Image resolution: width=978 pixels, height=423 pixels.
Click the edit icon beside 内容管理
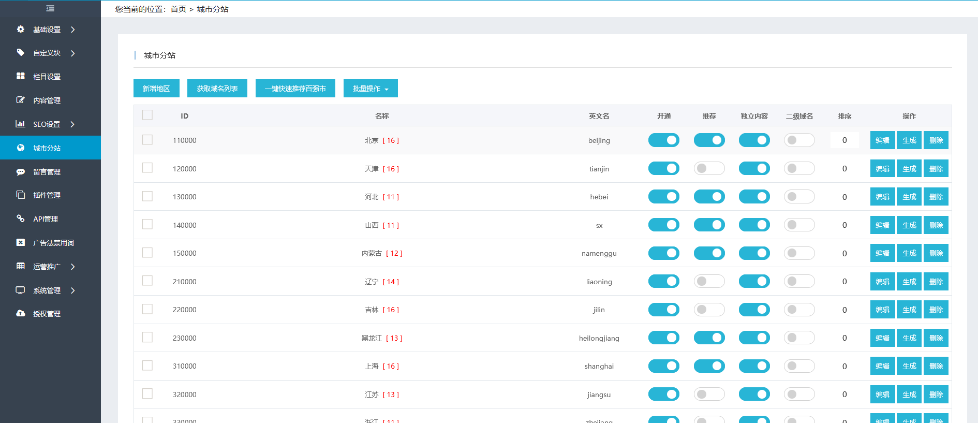tap(21, 100)
